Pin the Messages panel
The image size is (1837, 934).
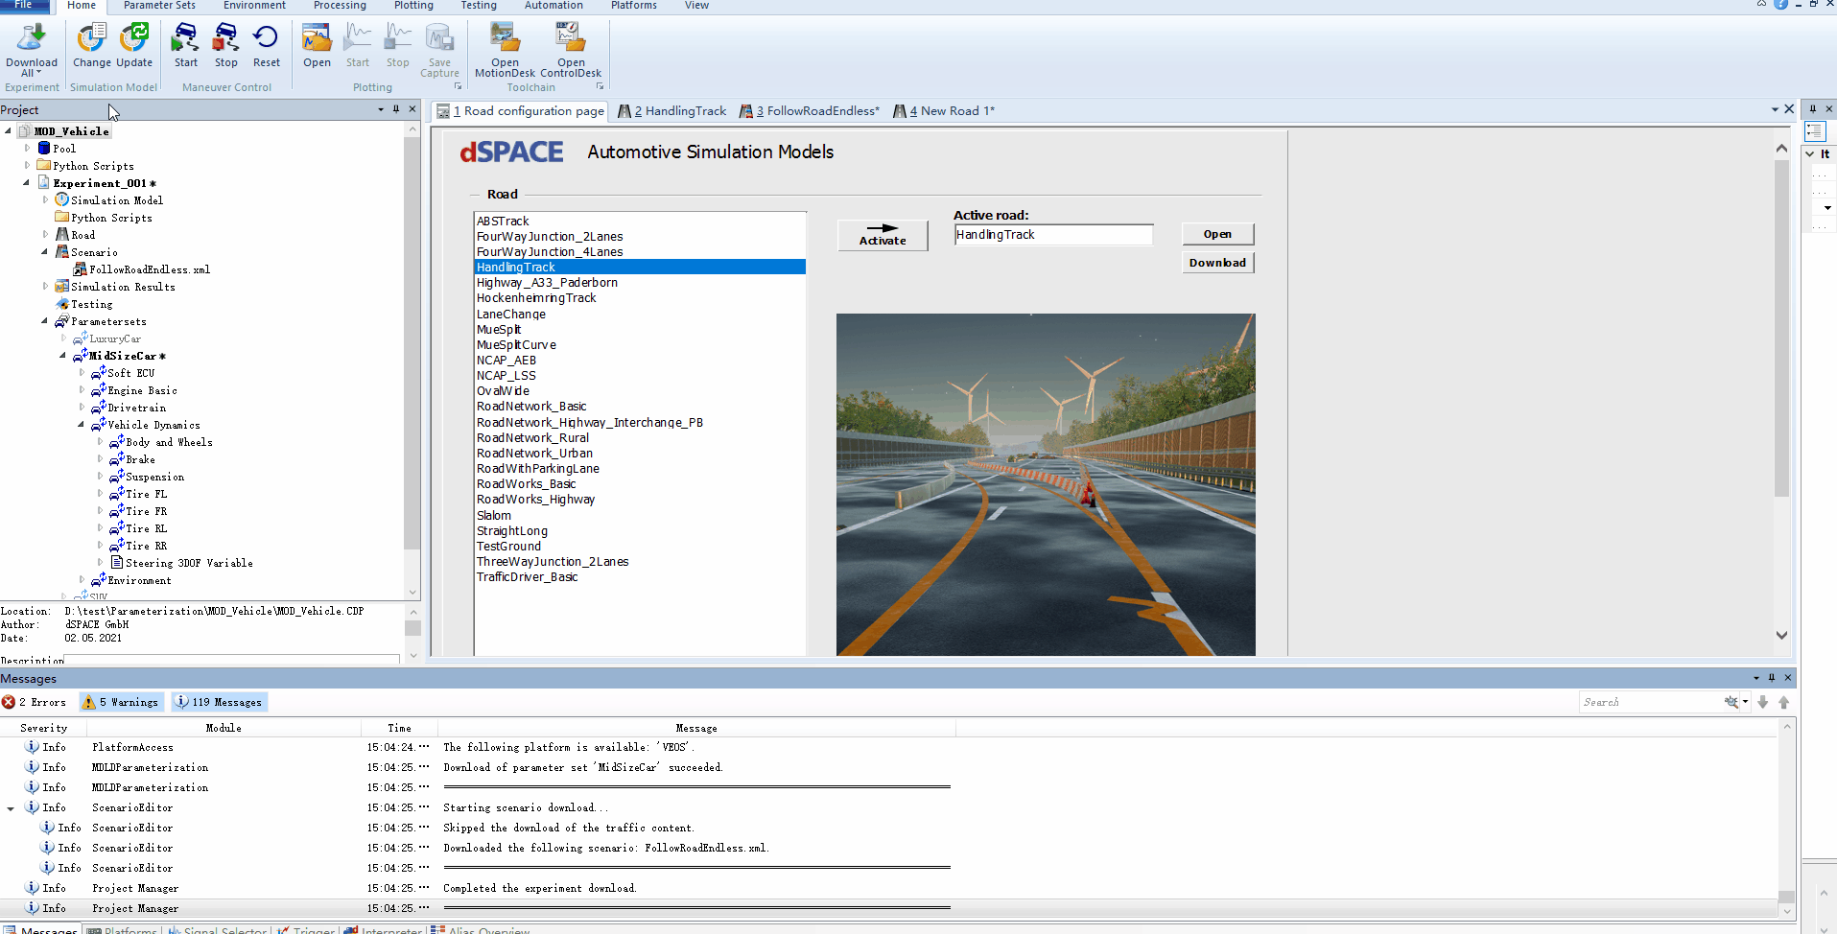tap(1772, 678)
